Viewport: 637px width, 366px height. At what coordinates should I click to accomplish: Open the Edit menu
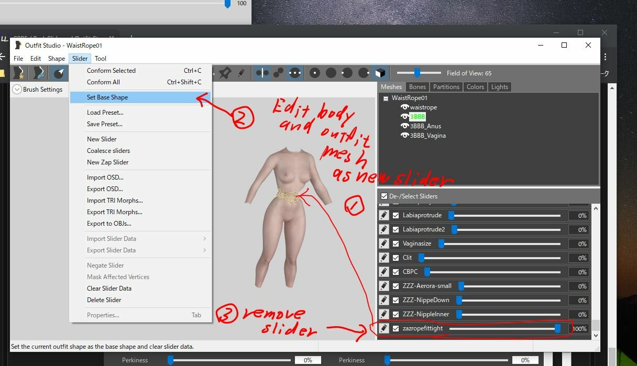point(36,59)
